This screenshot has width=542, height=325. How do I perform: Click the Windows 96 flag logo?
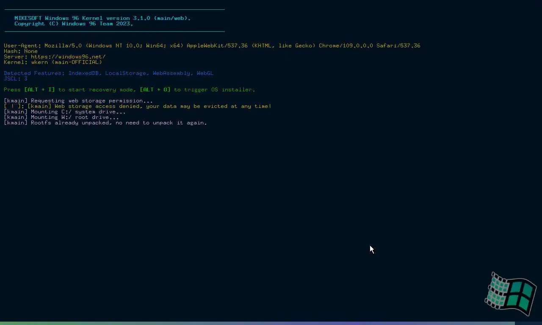pyautogui.click(x=510, y=294)
